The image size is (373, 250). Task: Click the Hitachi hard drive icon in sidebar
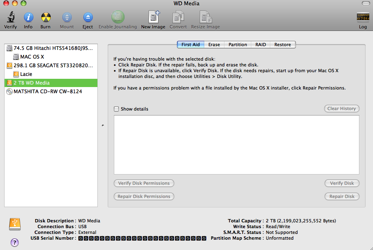(x=9, y=48)
